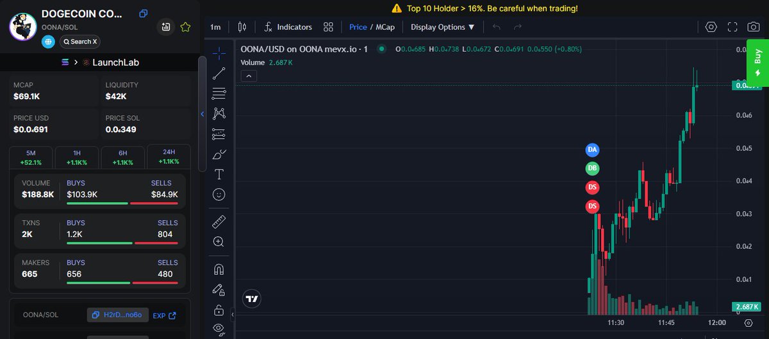Viewport: 769px width, 339px height.
Task: Open the Indicators dialog
Action: (x=288, y=27)
